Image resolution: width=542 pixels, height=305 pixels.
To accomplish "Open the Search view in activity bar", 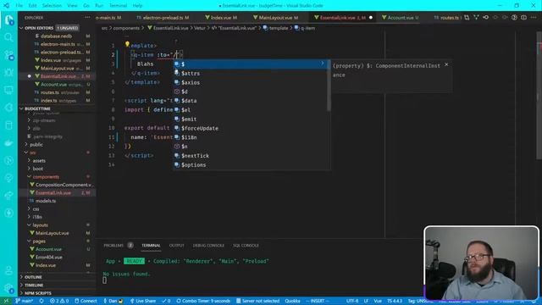I will [x=8, y=37].
